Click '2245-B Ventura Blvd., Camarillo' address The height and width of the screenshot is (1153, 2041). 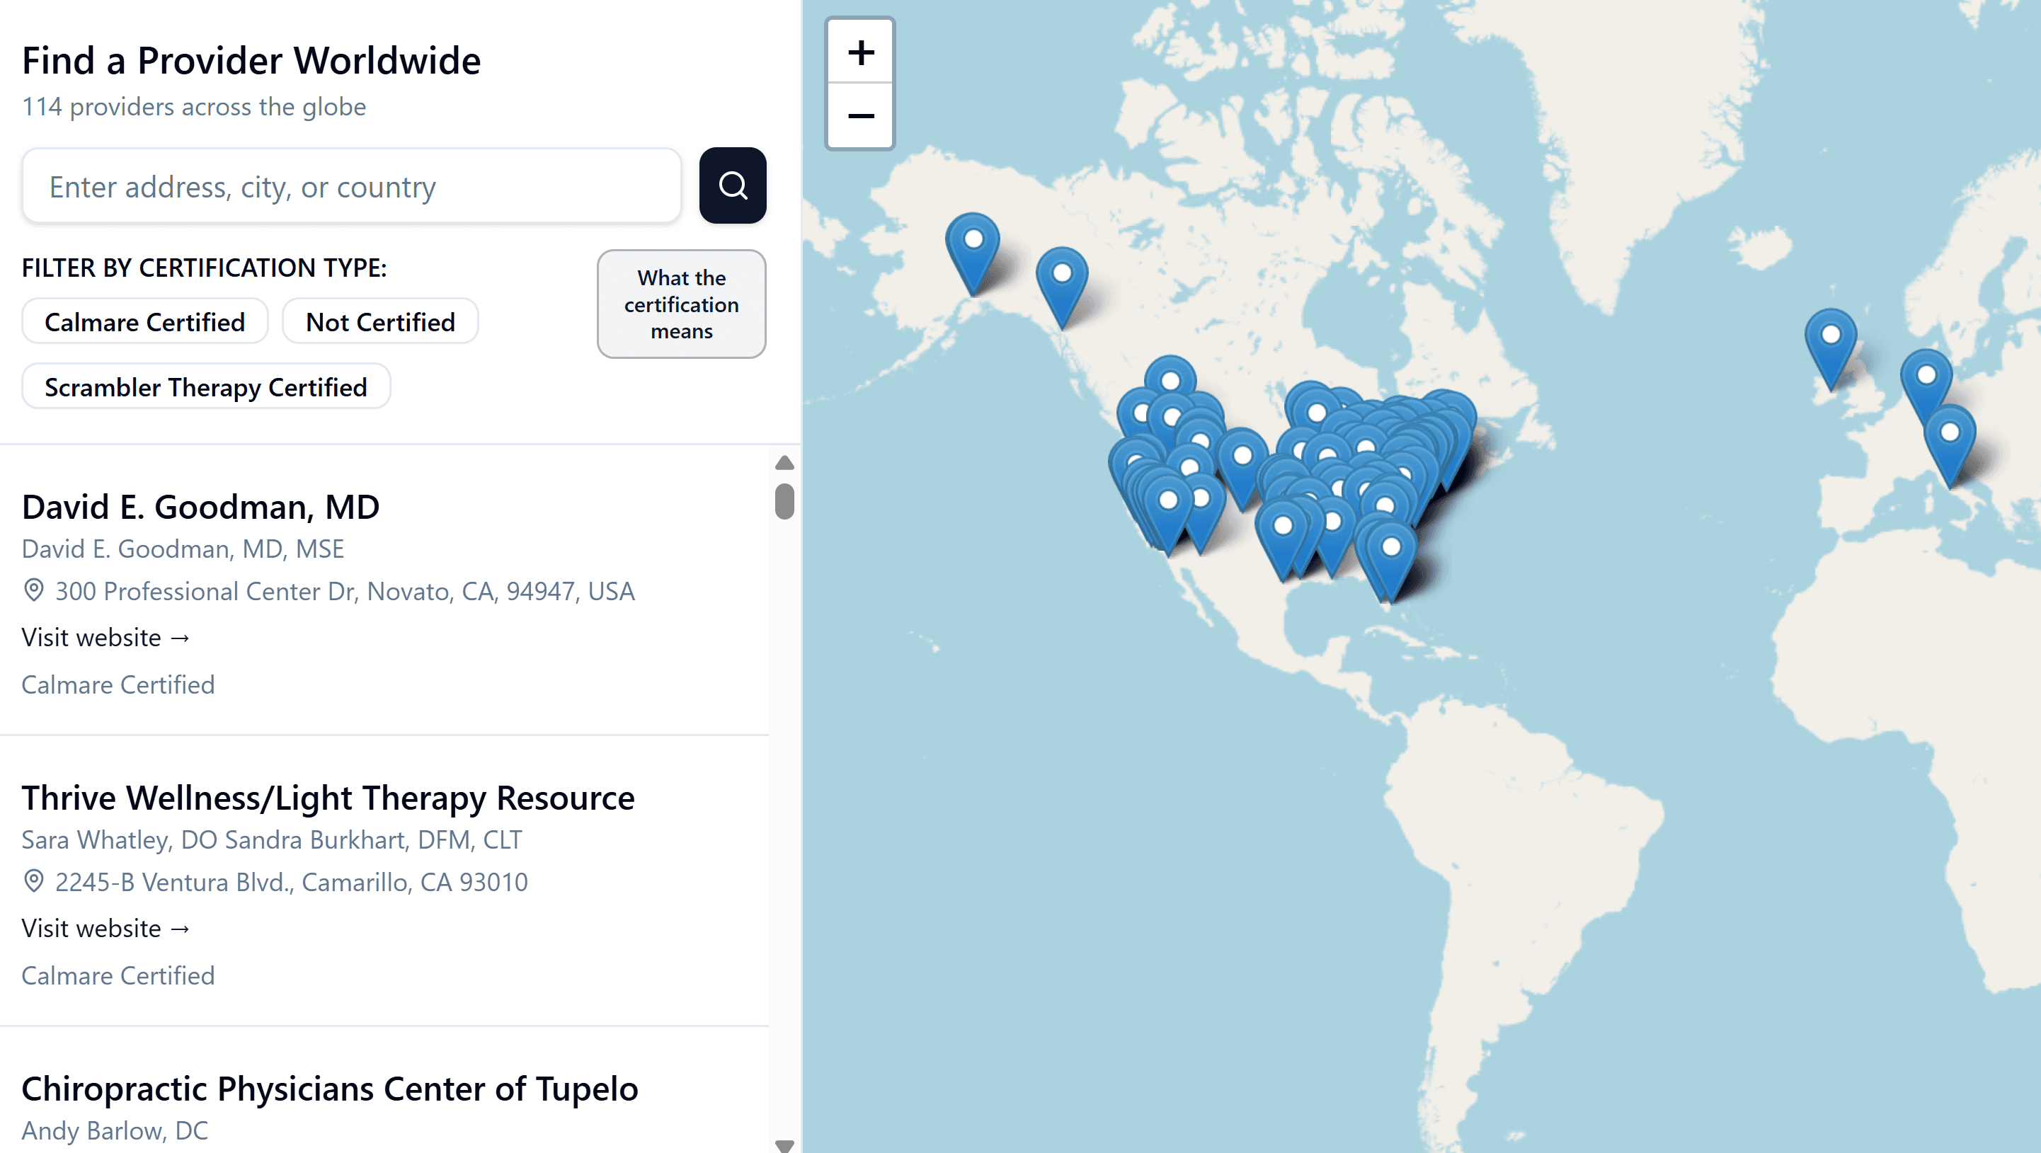tap(292, 882)
